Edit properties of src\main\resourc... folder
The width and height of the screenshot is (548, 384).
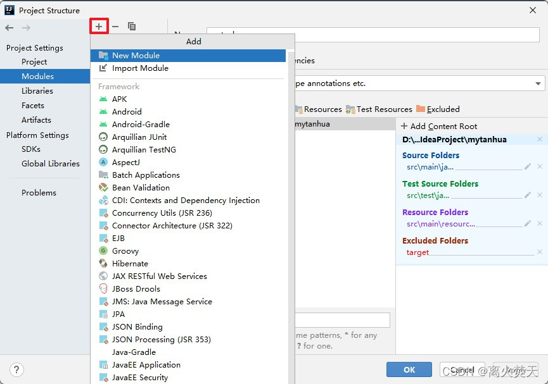528,223
